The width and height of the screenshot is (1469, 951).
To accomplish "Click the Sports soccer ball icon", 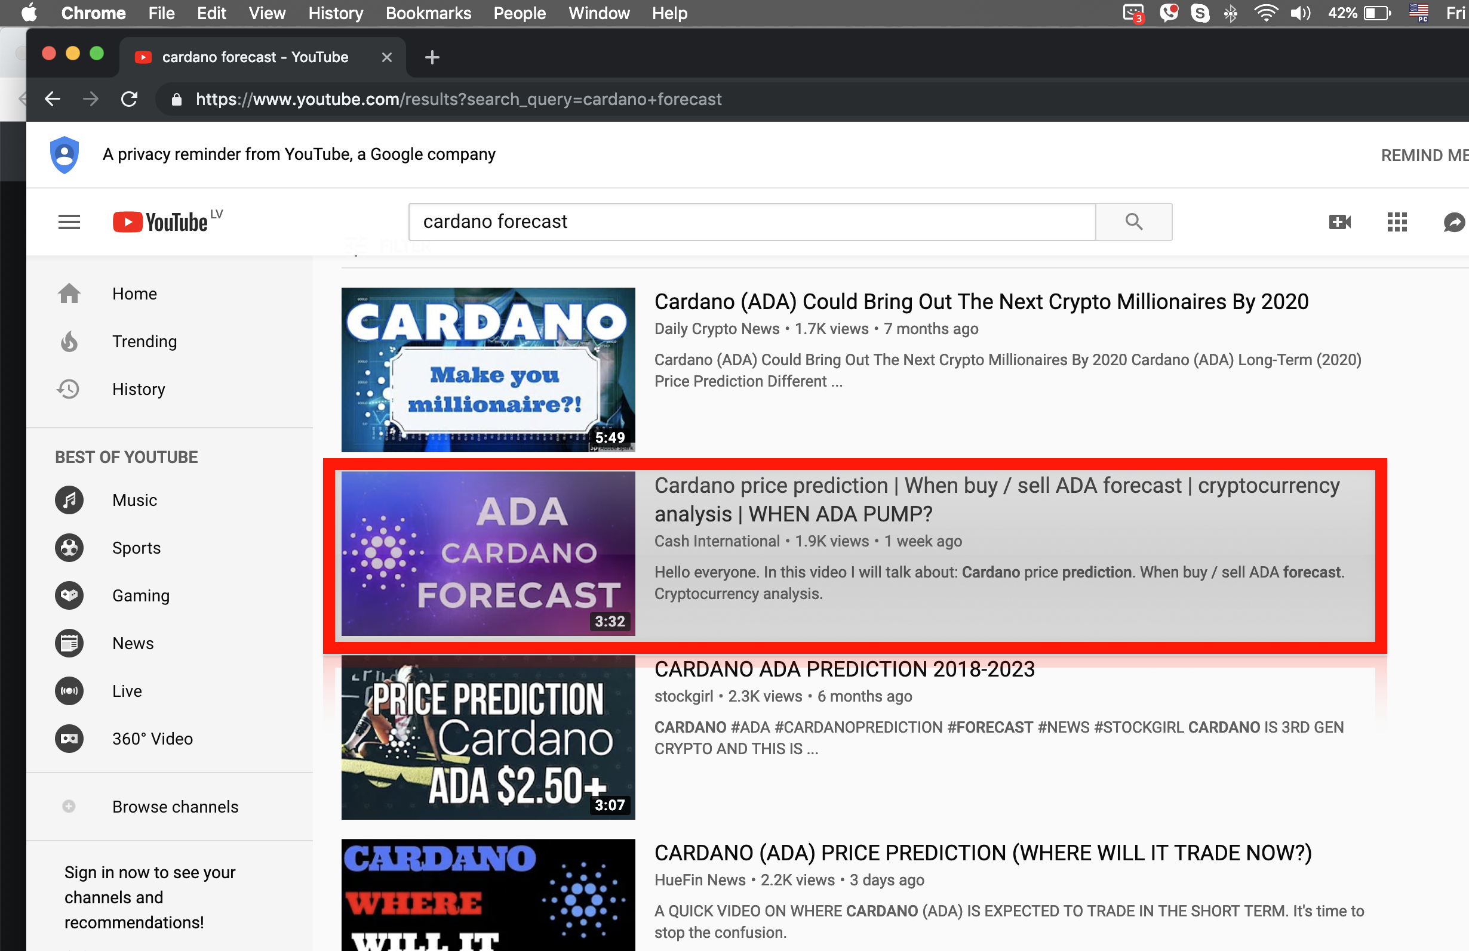I will 69,548.
